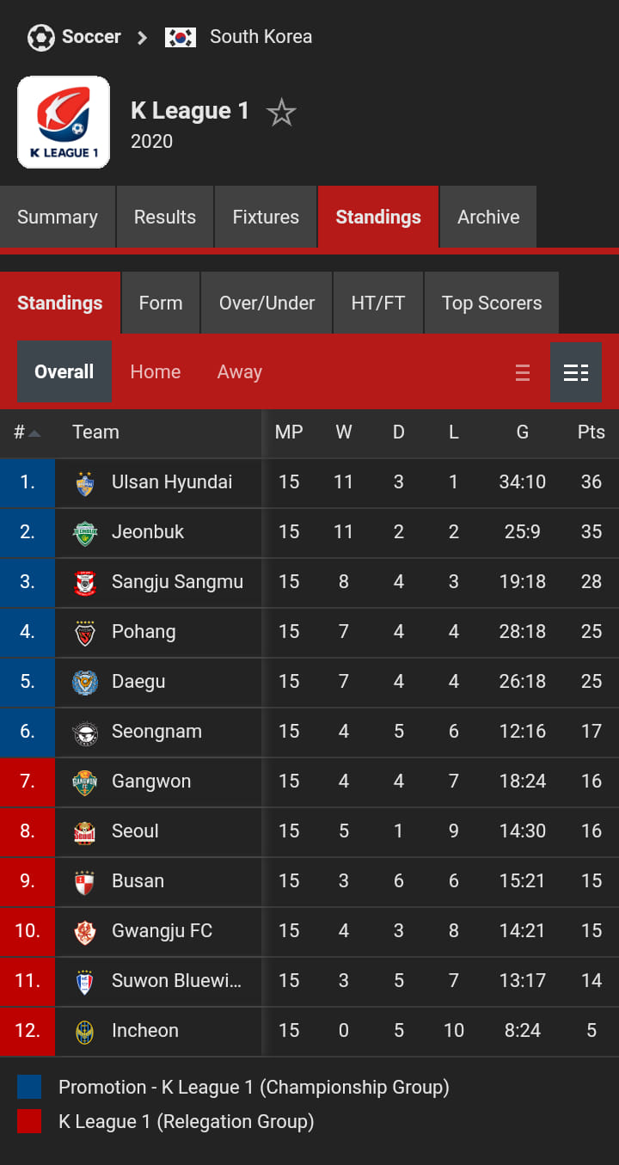The height and width of the screenshot is (1165, 619).
Task: Click the Ulsan Hyundai team crest
Action: (x=85, y=483)
